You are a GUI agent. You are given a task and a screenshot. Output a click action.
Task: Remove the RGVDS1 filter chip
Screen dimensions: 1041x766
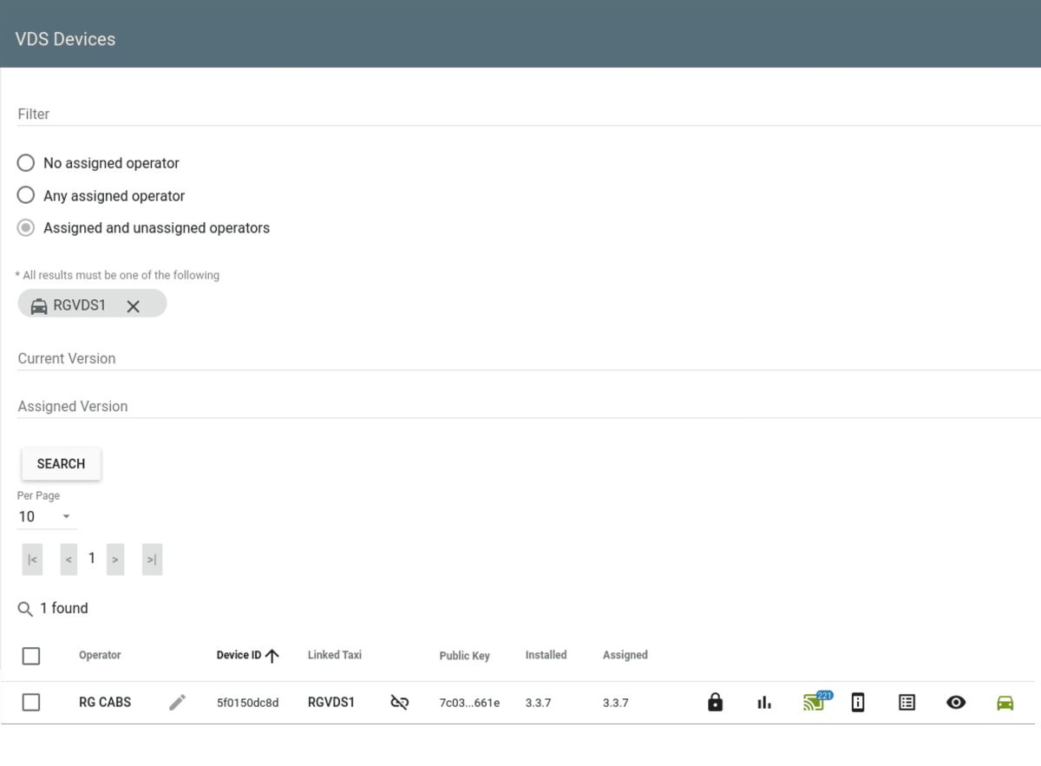tap(133, 305)
